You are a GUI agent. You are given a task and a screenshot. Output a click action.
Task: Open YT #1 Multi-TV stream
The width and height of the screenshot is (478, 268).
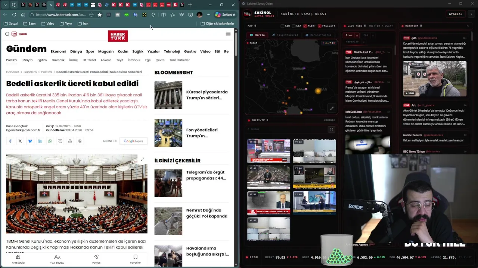[x=269, y=151]
